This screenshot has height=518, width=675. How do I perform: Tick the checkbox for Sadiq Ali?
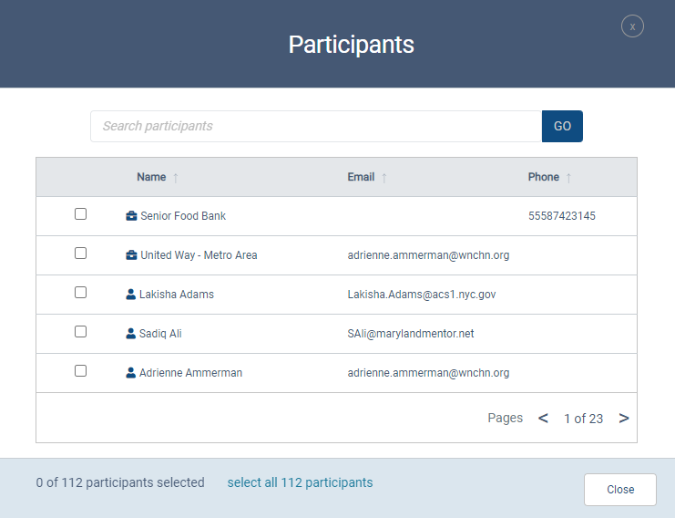tap(80, 332)
